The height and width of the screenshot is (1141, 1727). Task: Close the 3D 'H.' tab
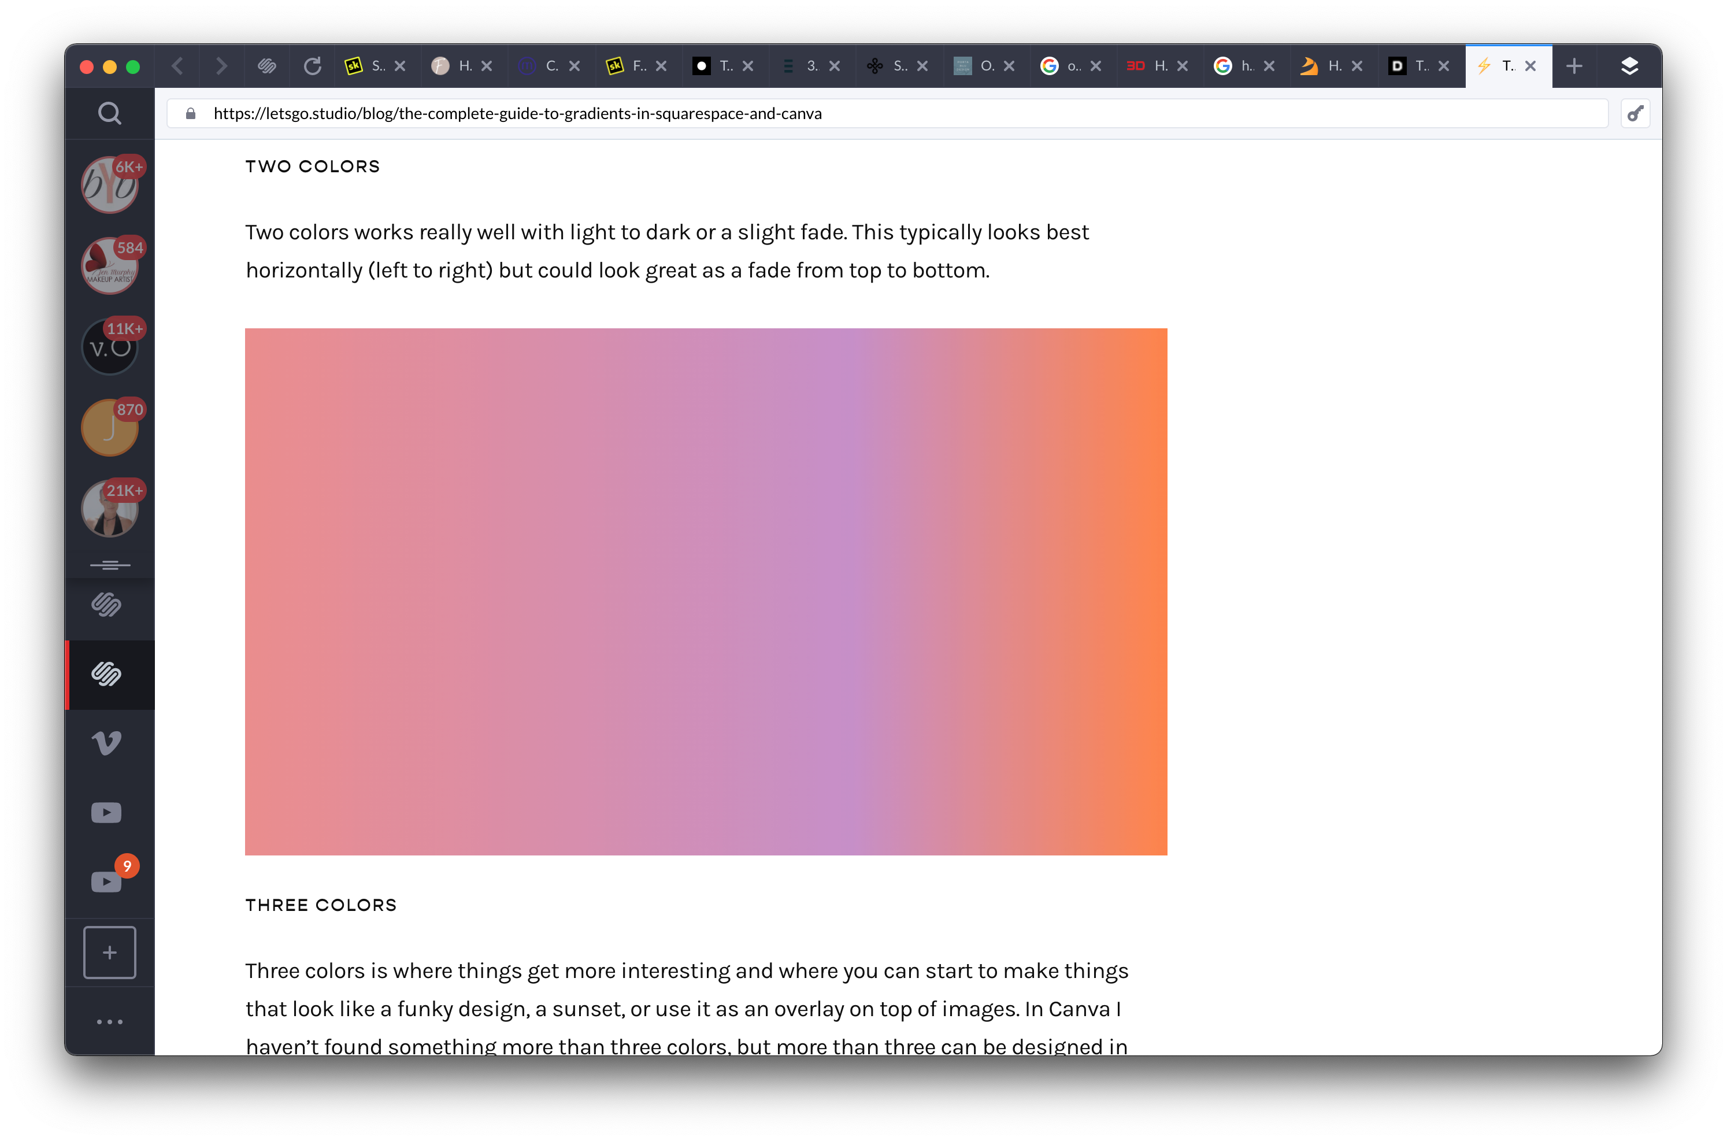click(1183, 66)
